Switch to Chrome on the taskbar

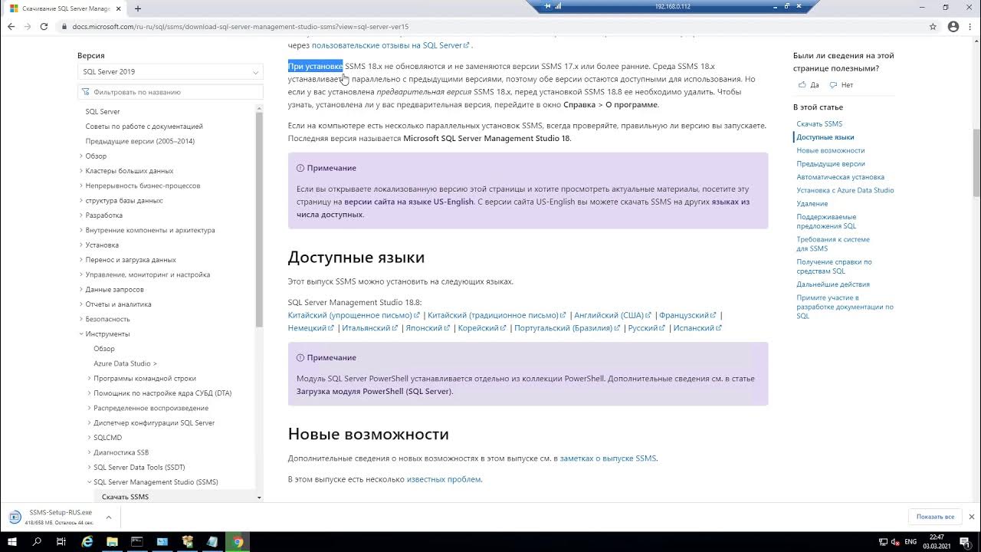238,541
